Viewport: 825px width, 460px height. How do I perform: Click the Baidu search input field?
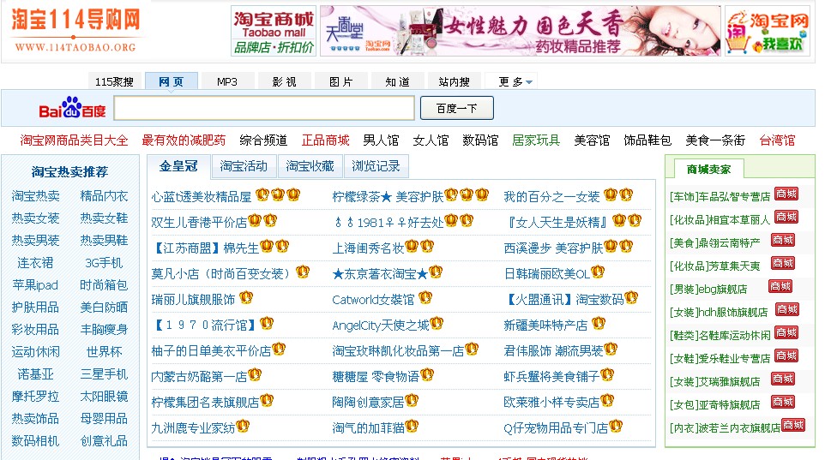click(x=264, y=108)
